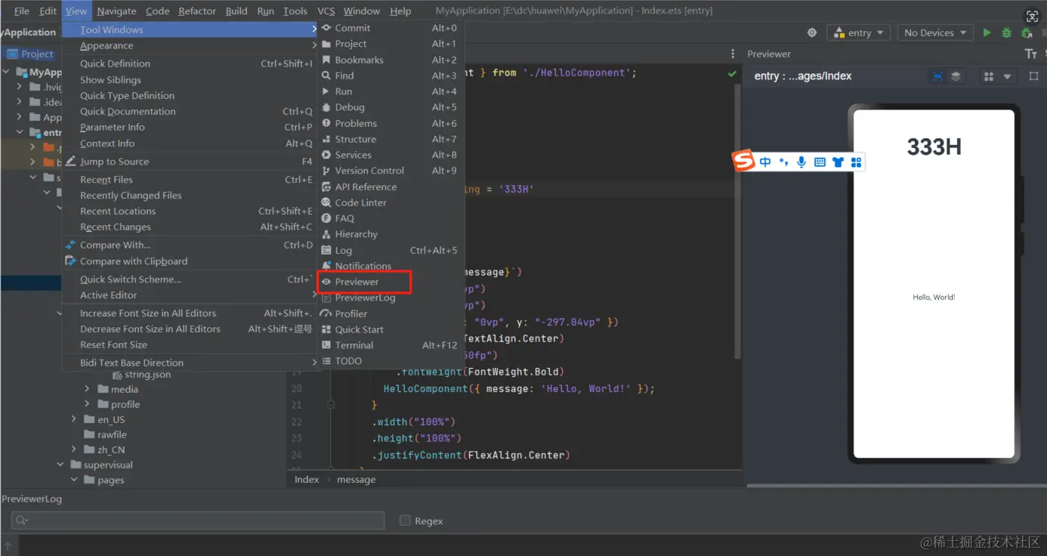1047x556 pixels.
Task: Expand the zh_CN folder
Action: (x=73, y=449)
